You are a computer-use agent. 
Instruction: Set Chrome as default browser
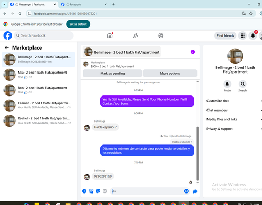[x=78, y=24]
